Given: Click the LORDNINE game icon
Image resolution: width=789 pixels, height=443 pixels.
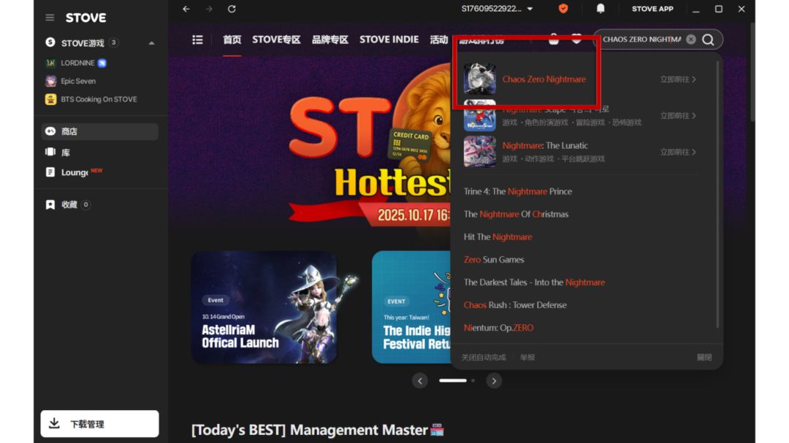Looking at the screenshot, I should (51, 63).
